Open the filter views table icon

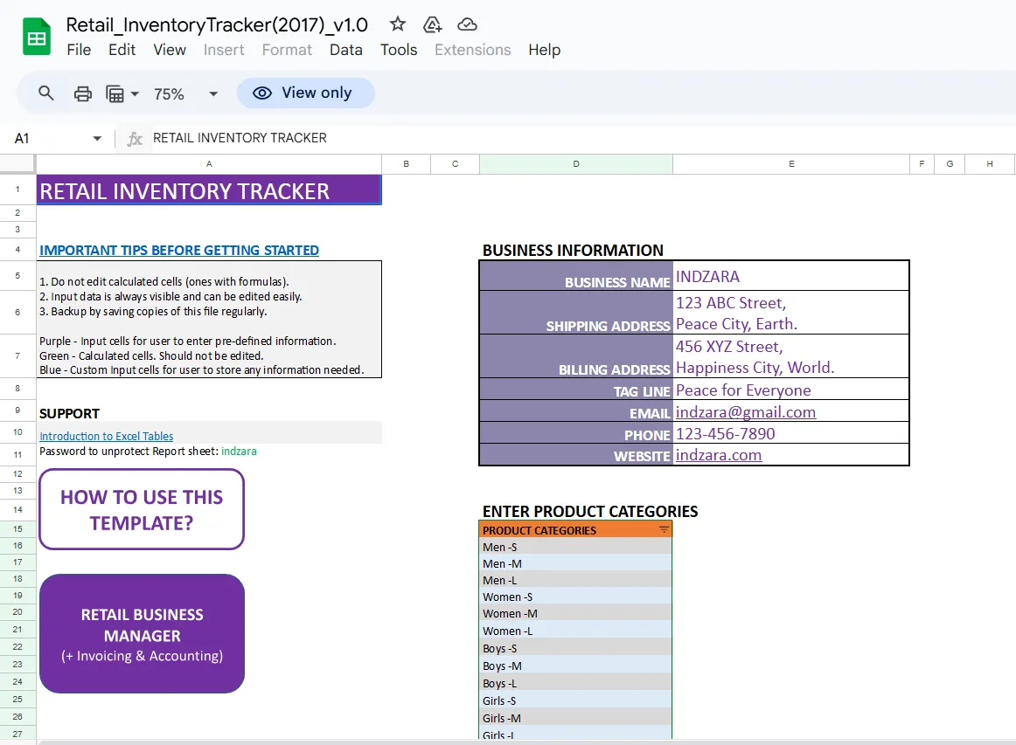pyautogui.click(x=122, y=93)
